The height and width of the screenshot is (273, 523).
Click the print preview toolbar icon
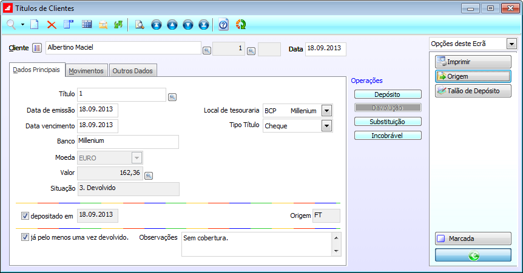pos(139,25)
